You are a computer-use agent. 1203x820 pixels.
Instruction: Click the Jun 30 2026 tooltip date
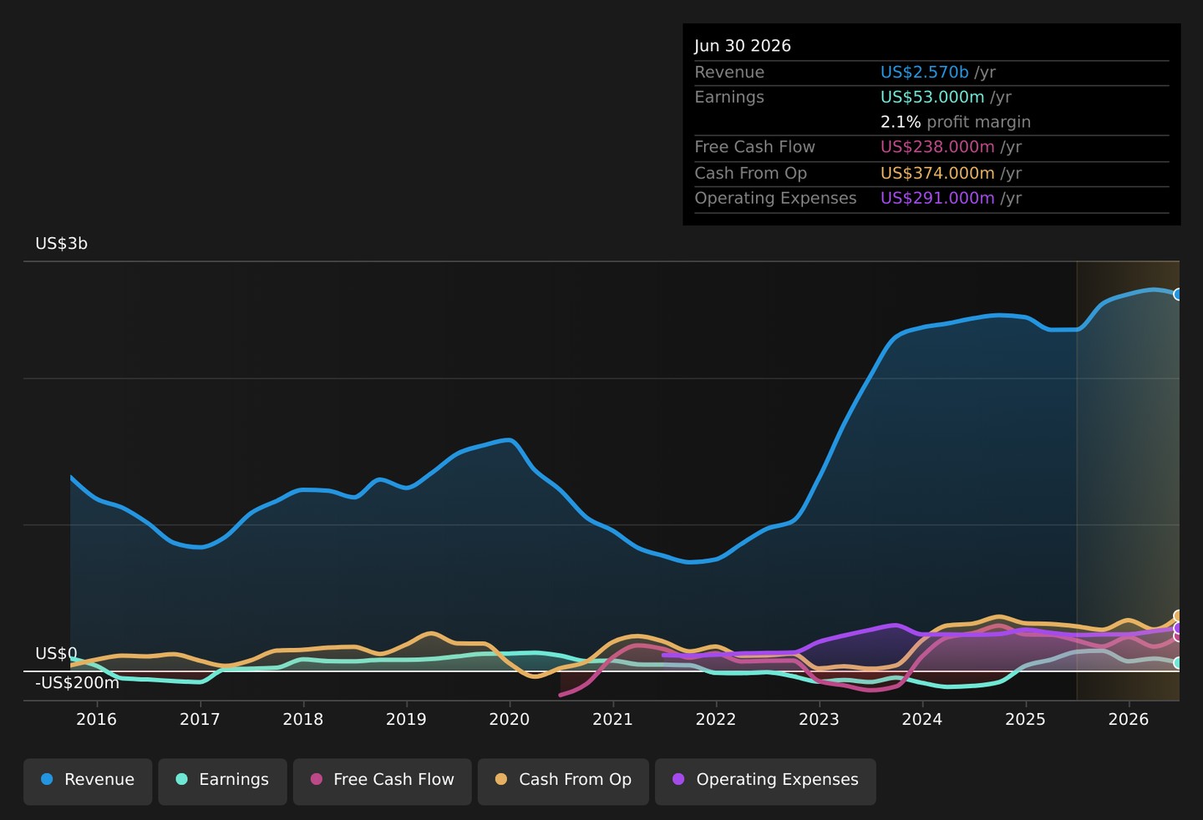click(x=743, y=46)
